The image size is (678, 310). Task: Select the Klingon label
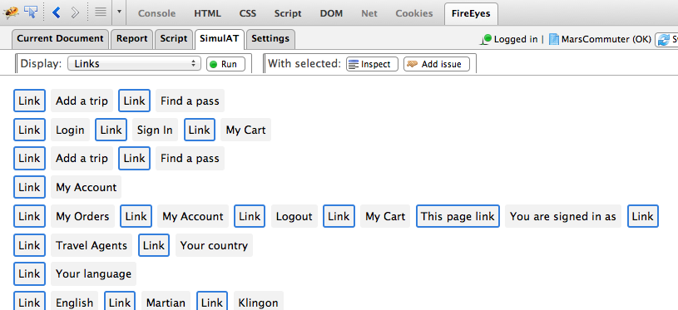(x=258, y=302)
